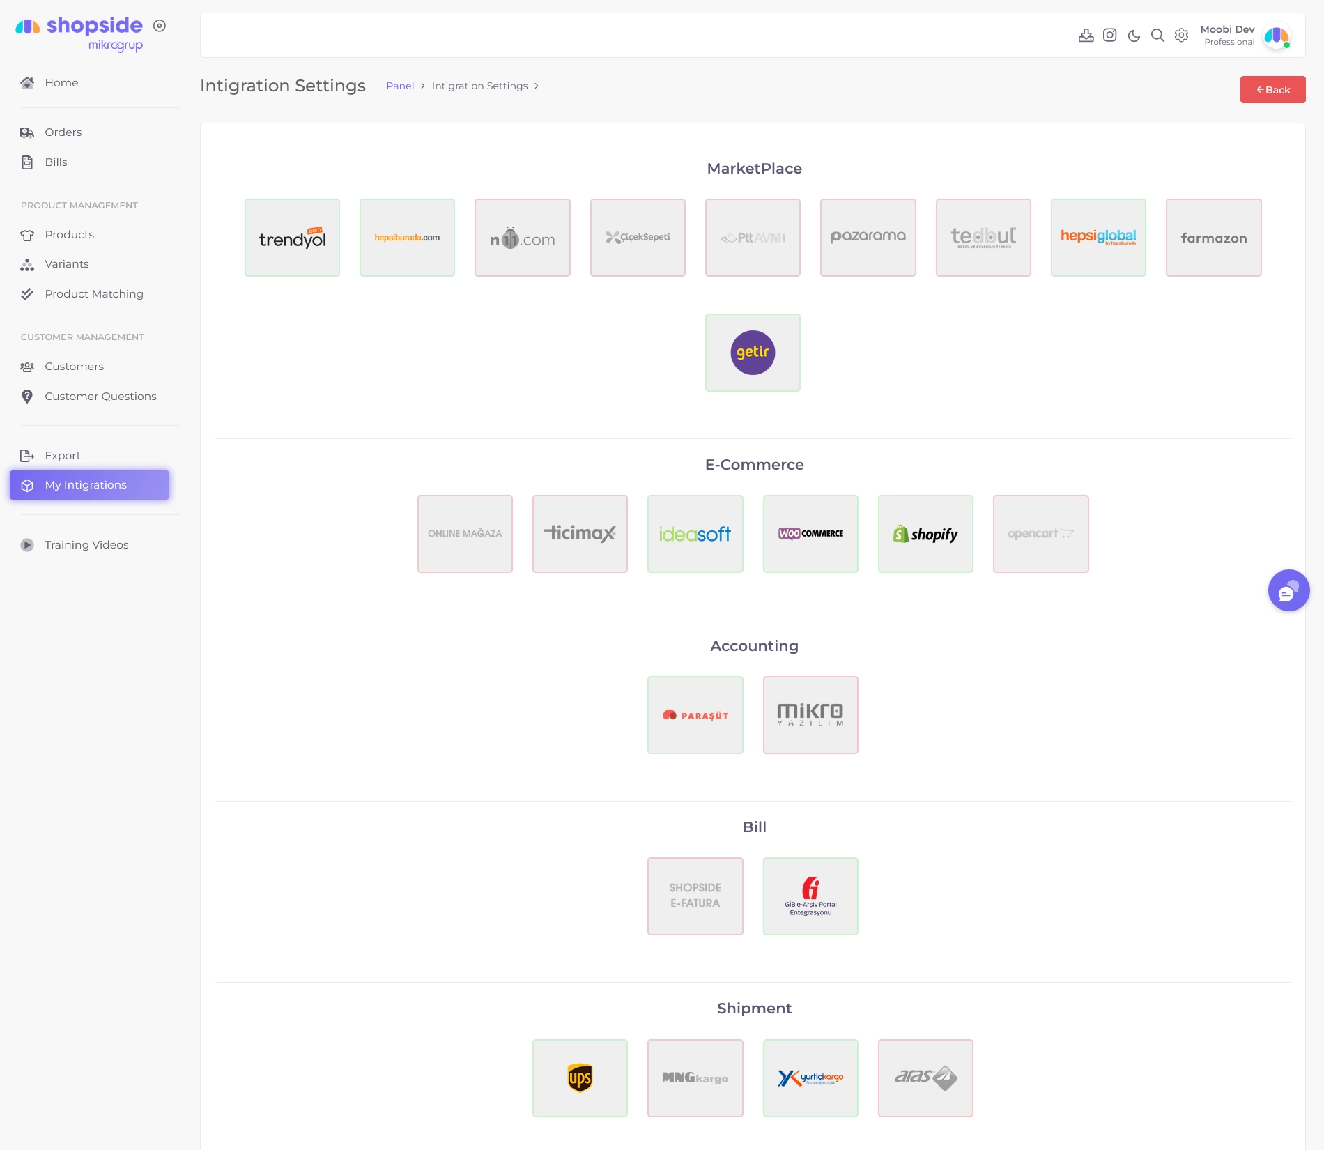Select the Tedbul marketplace card

[983, 238]
